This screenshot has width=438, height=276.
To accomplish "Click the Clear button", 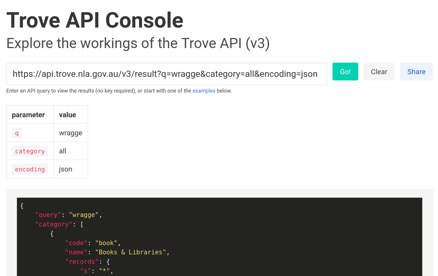I will (x=379, y=72).
